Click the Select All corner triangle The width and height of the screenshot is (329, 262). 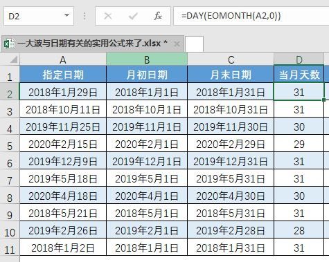[x=14, y=59]
